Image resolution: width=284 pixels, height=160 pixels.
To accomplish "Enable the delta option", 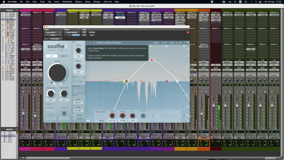I will point(74,115).
